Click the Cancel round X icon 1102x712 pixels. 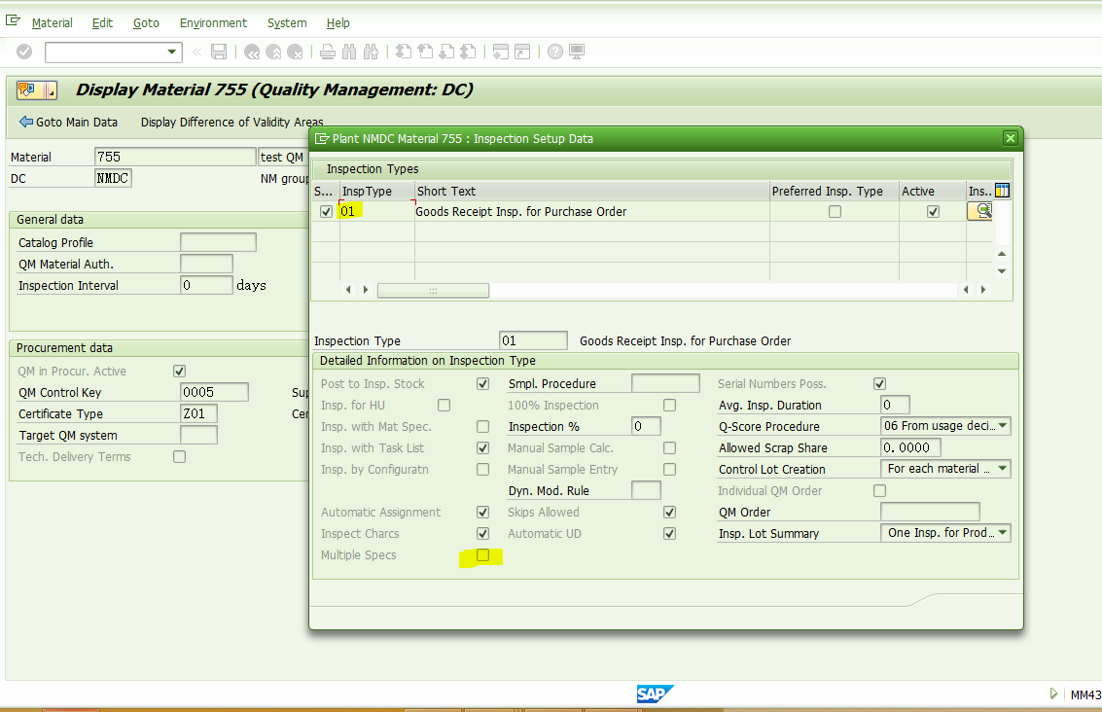click(295, 52)
